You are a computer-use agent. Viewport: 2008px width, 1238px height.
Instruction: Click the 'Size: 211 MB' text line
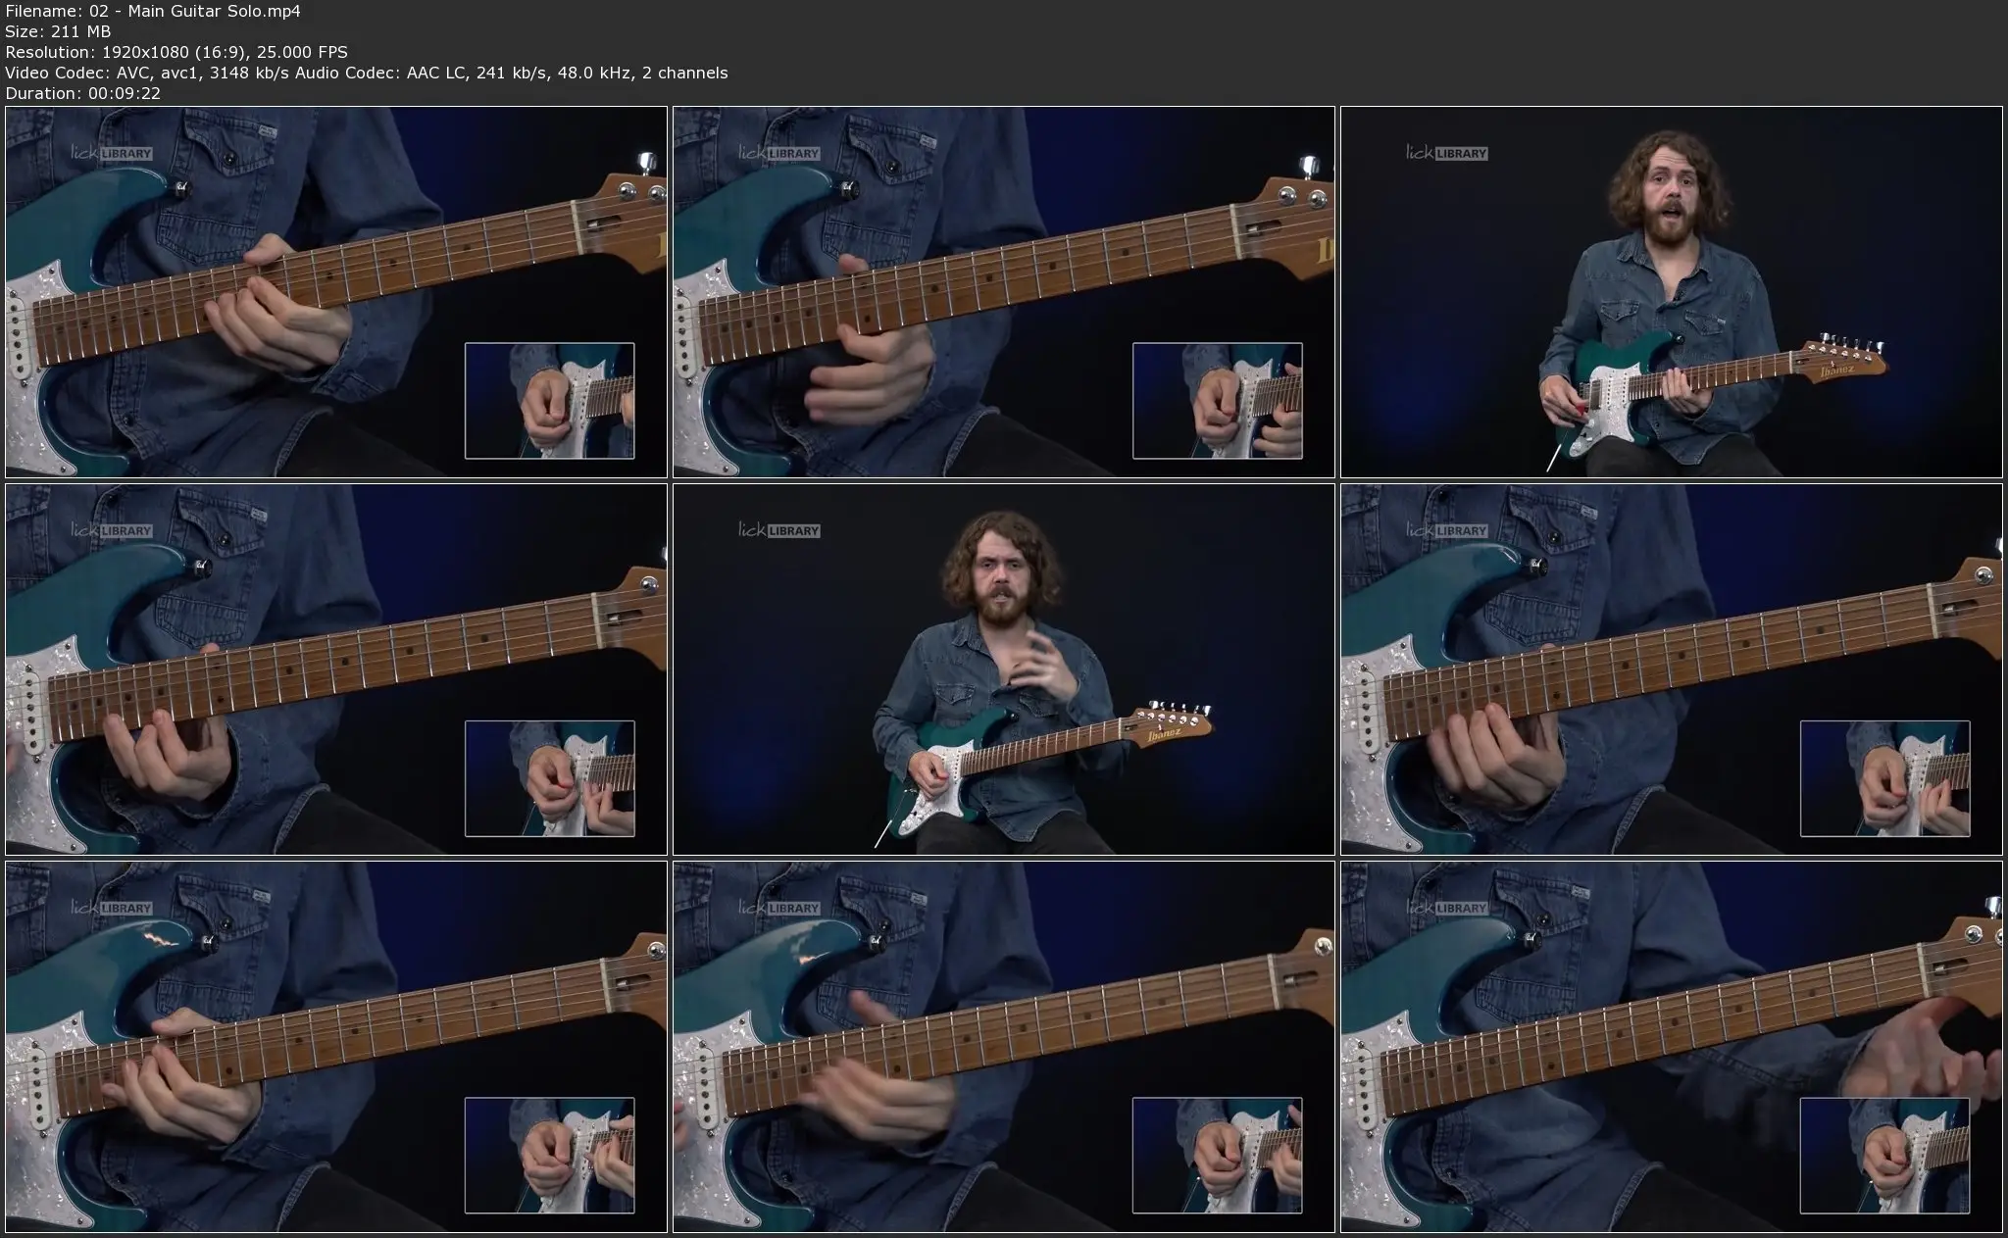pyautogui.click(x=58, y=31)
